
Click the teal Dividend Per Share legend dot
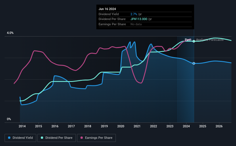42,138
